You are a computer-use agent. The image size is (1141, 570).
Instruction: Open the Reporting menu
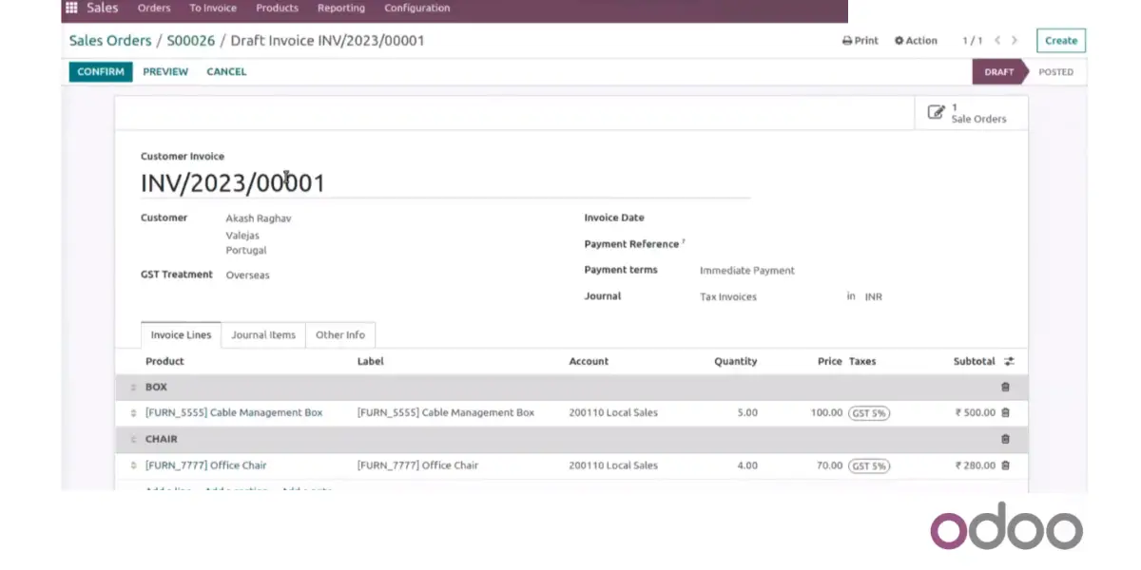(341, 8)
